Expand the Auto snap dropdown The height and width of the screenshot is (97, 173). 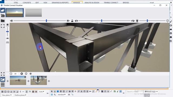click(x=42, y=92)
